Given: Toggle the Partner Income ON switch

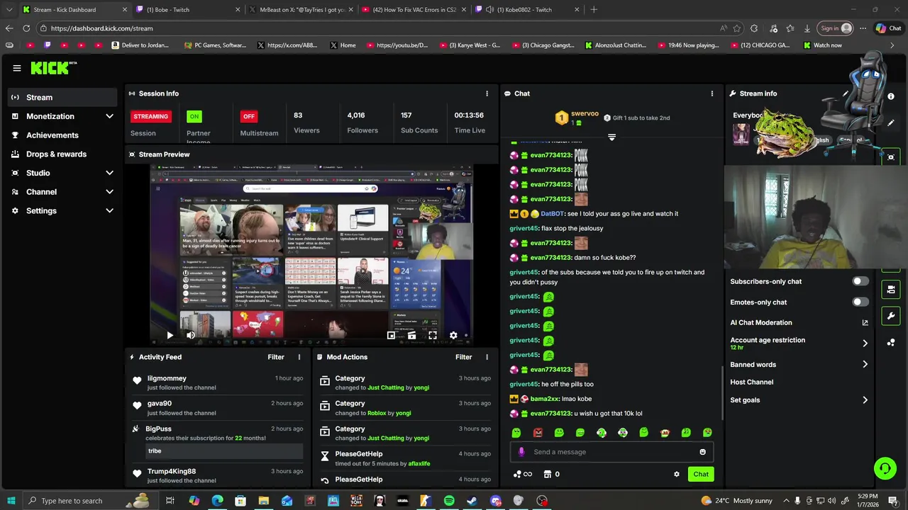Looking at the screenshot, I should coord(194,116).
